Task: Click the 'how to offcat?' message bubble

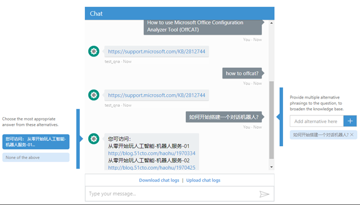Action: pos(242,73)
